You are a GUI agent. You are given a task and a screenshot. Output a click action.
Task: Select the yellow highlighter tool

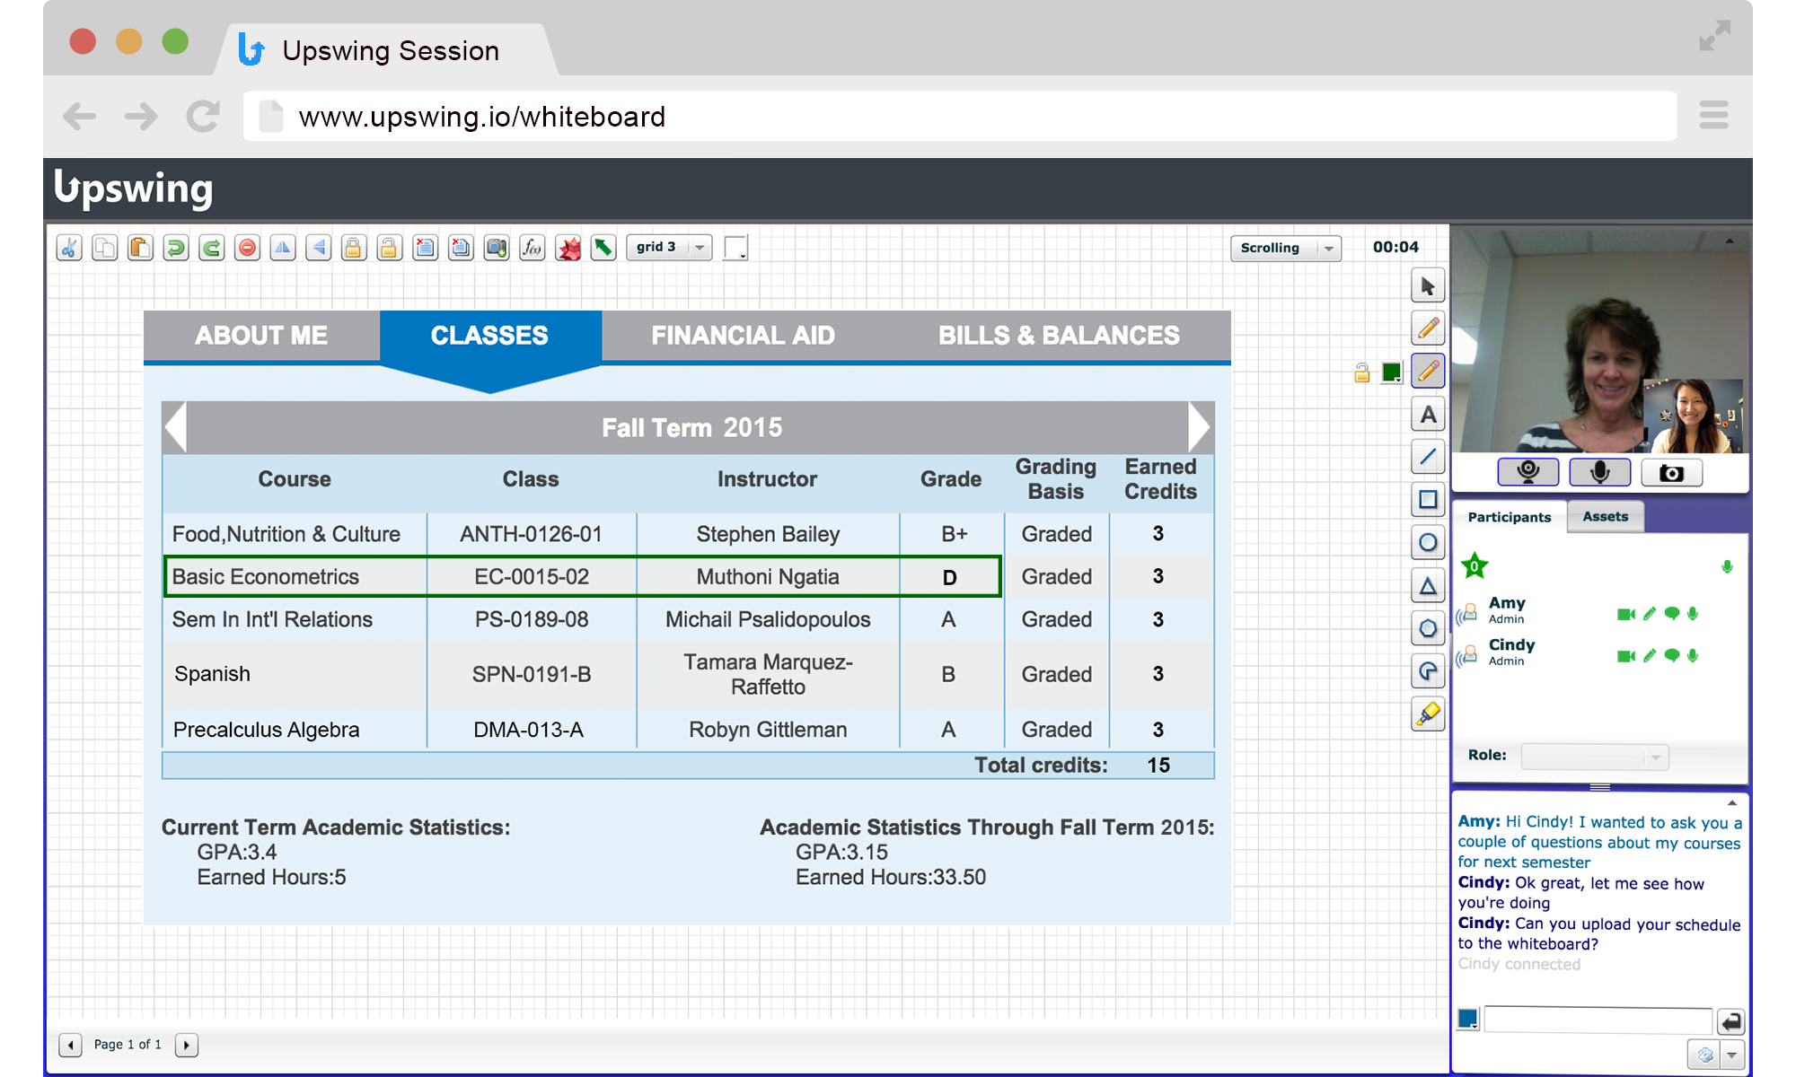[x=1428, y=714]
